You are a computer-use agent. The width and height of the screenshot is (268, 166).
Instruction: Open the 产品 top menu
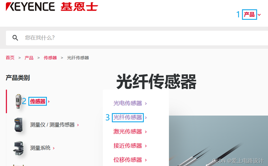coord(249,14)
